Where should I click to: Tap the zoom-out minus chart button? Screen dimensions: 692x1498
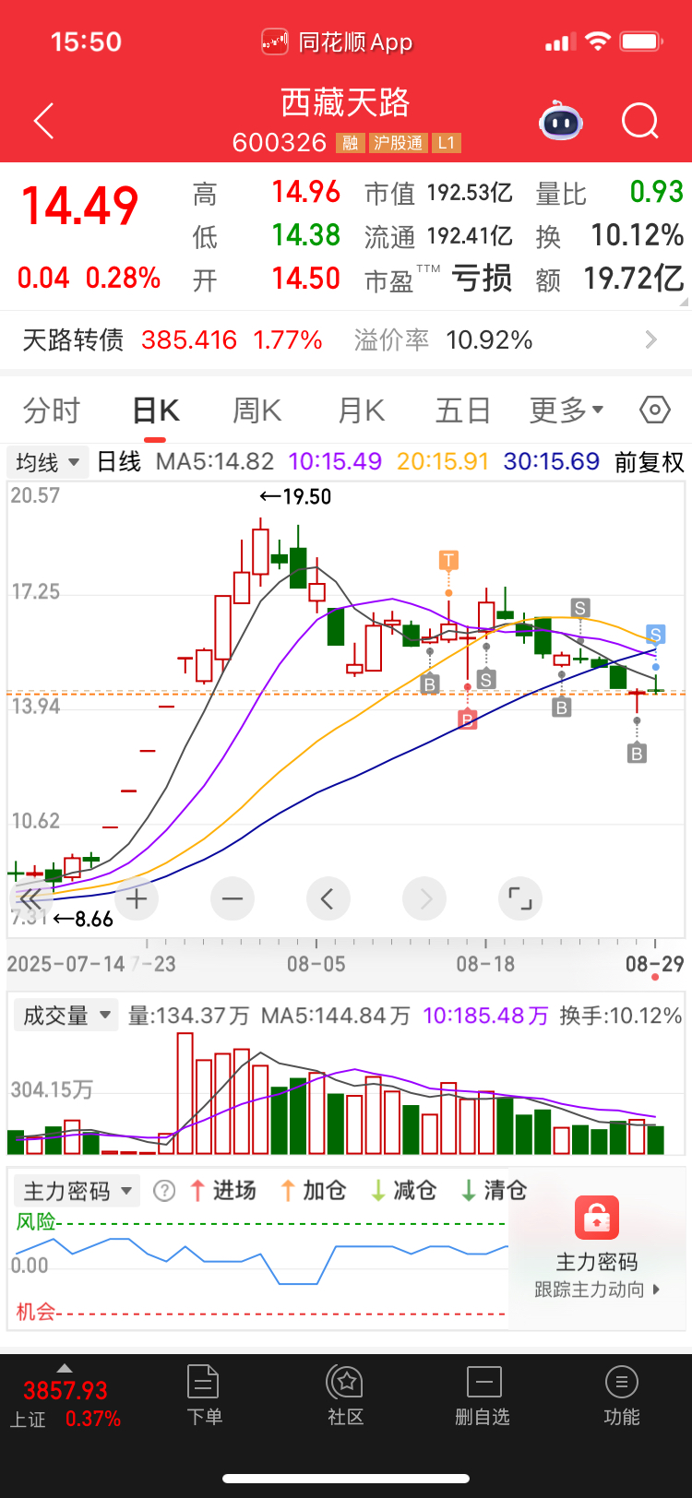tap(233, 898)
